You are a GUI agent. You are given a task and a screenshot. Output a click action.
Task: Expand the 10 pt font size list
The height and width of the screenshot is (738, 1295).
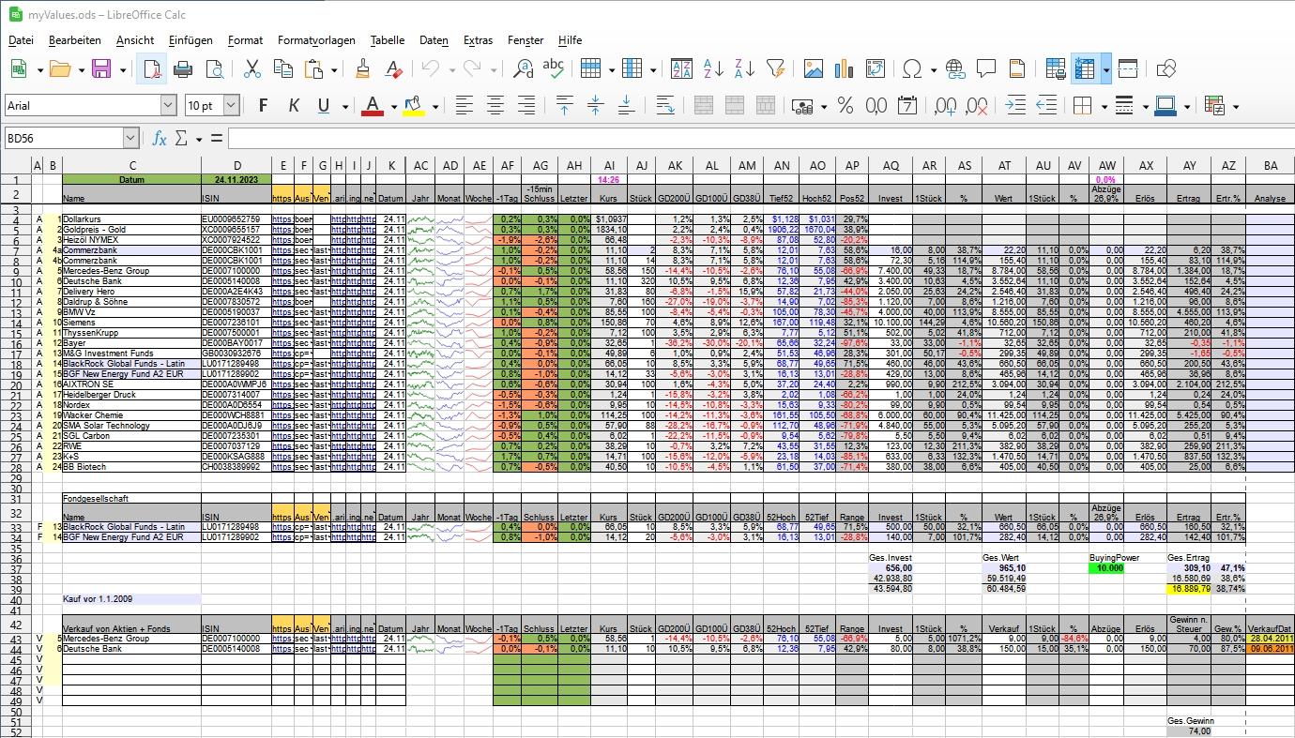pyautogui.click(x=231, y=106)
